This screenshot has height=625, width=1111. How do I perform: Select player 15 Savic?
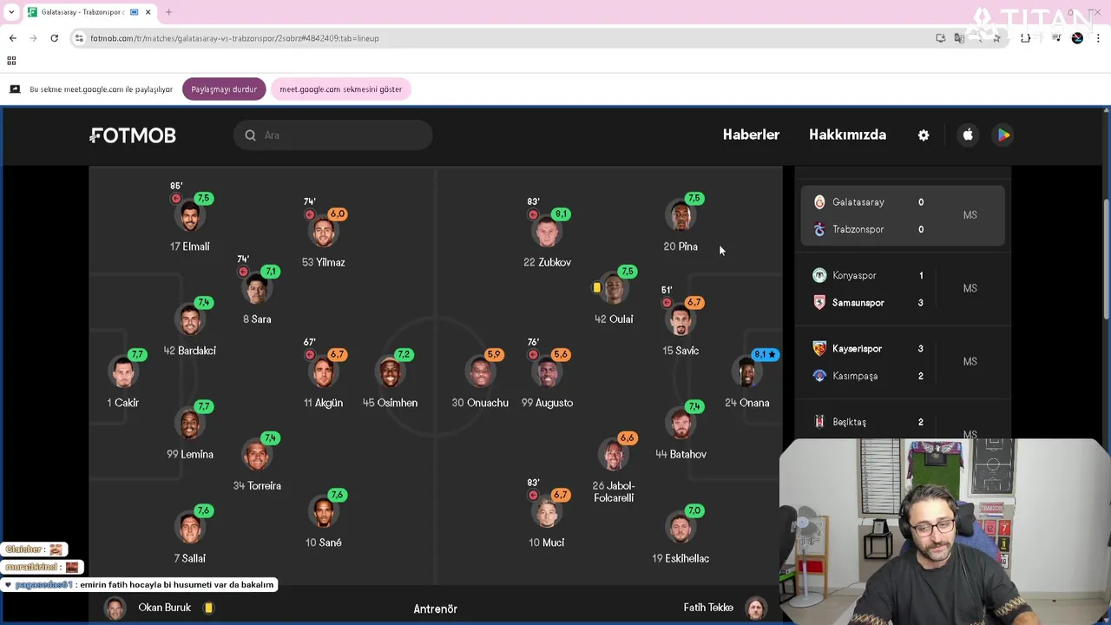[x=680, y=327]
